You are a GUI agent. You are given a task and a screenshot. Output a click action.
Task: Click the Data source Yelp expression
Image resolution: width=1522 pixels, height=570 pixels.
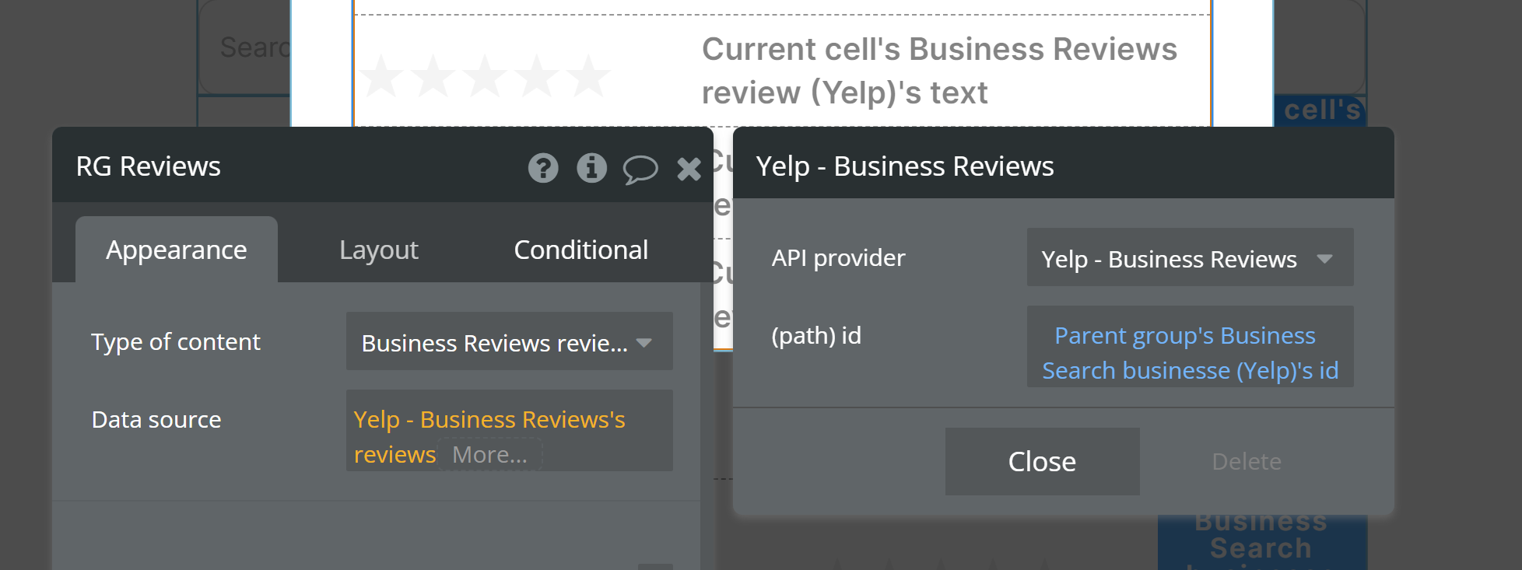pos(489,421)
